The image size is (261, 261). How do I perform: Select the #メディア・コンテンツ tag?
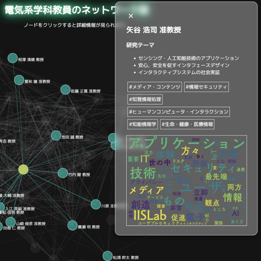[155, 87]
